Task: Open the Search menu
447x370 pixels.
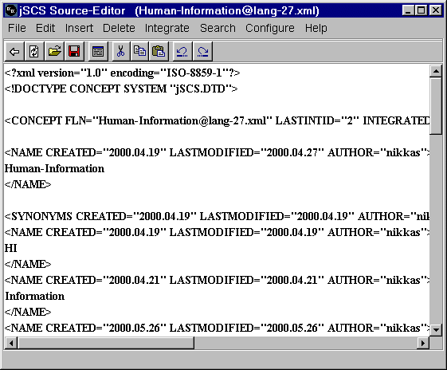Action: pos(218,28)
